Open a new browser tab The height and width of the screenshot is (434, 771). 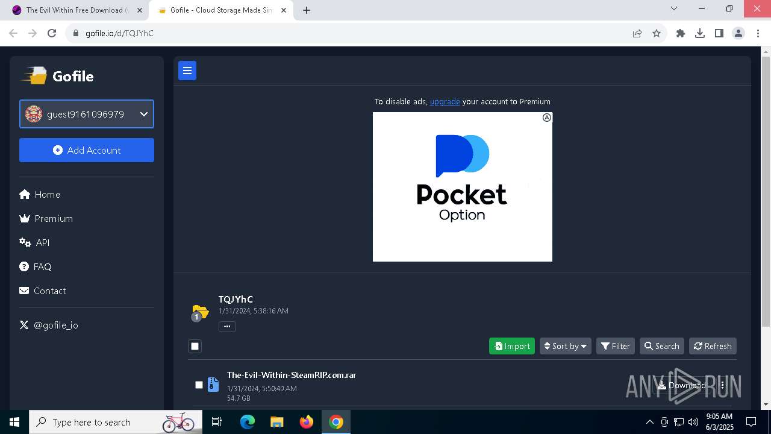tap(307, 10)
